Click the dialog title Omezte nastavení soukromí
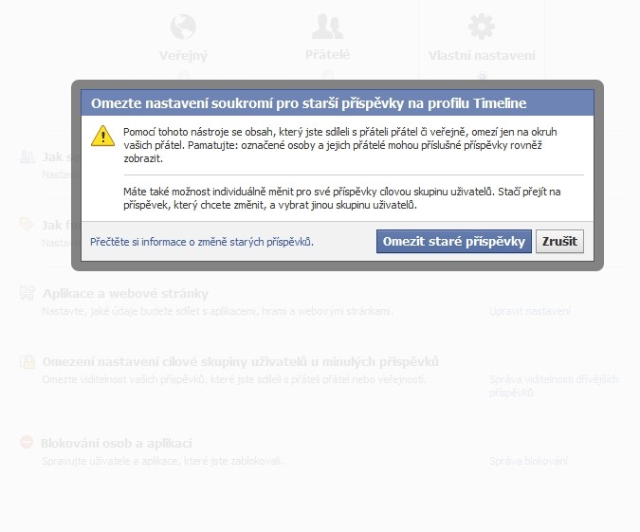The width and height of the screenshot is (640, 532). [x=308, y=103]
